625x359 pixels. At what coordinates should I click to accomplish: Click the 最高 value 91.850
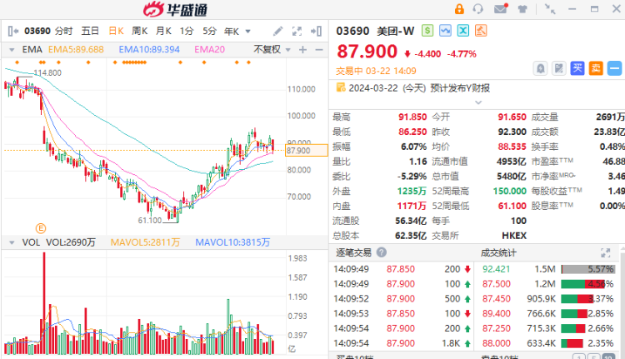(x=412, y=117)
